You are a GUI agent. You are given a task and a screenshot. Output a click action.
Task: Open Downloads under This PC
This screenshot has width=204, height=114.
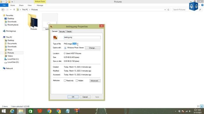[12, 47]
